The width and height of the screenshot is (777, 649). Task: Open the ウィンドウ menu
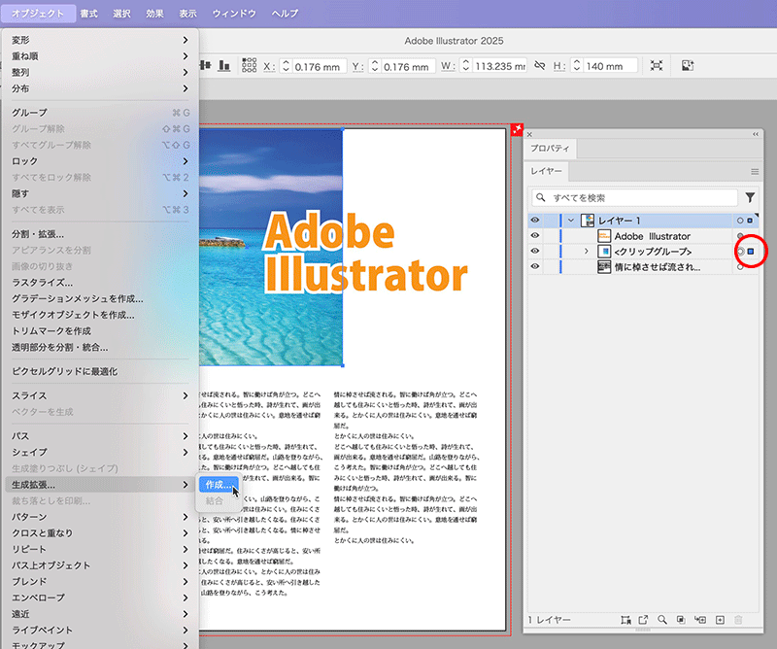(x=234, y=14)
